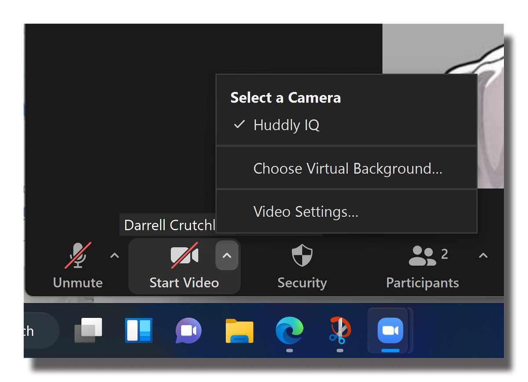Switch to the Snipping Tool on the taskbar
The image size is (528, 382).
click(x=340, y=330)
